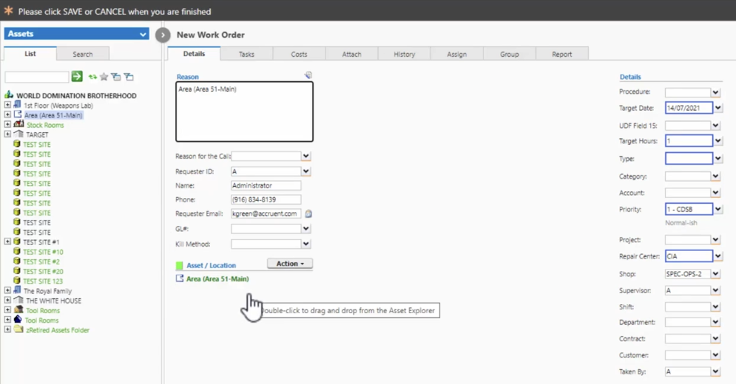Click the Area (Area 51-Main) asset link
Viewport: 736px width, 384px height.
217,279
